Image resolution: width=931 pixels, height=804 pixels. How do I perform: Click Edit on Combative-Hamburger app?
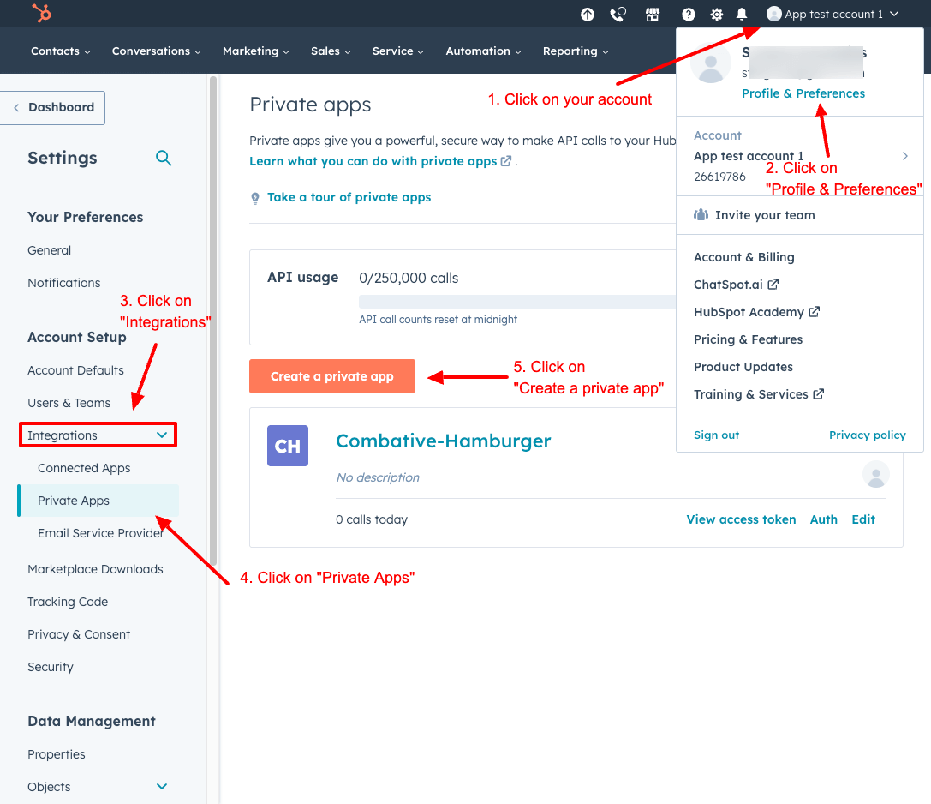(x=863, y=519)
